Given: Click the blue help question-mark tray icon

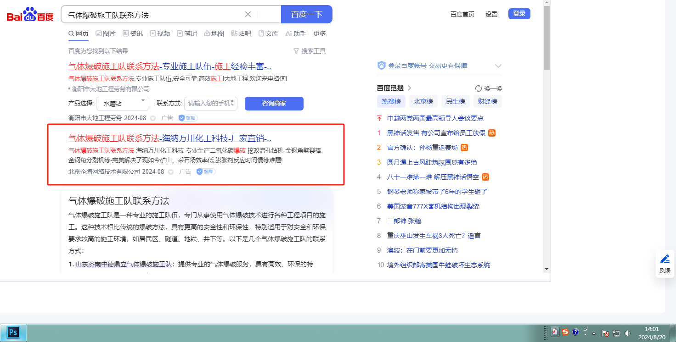Looking at the screenshot, I should (575, 332).
